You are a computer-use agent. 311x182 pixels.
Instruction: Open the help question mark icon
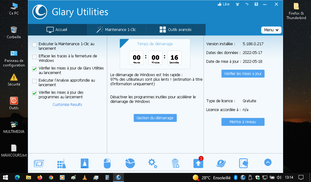pyautogui.click(x=256, y=4)
